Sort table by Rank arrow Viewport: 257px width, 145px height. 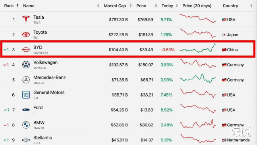(17, 6)
